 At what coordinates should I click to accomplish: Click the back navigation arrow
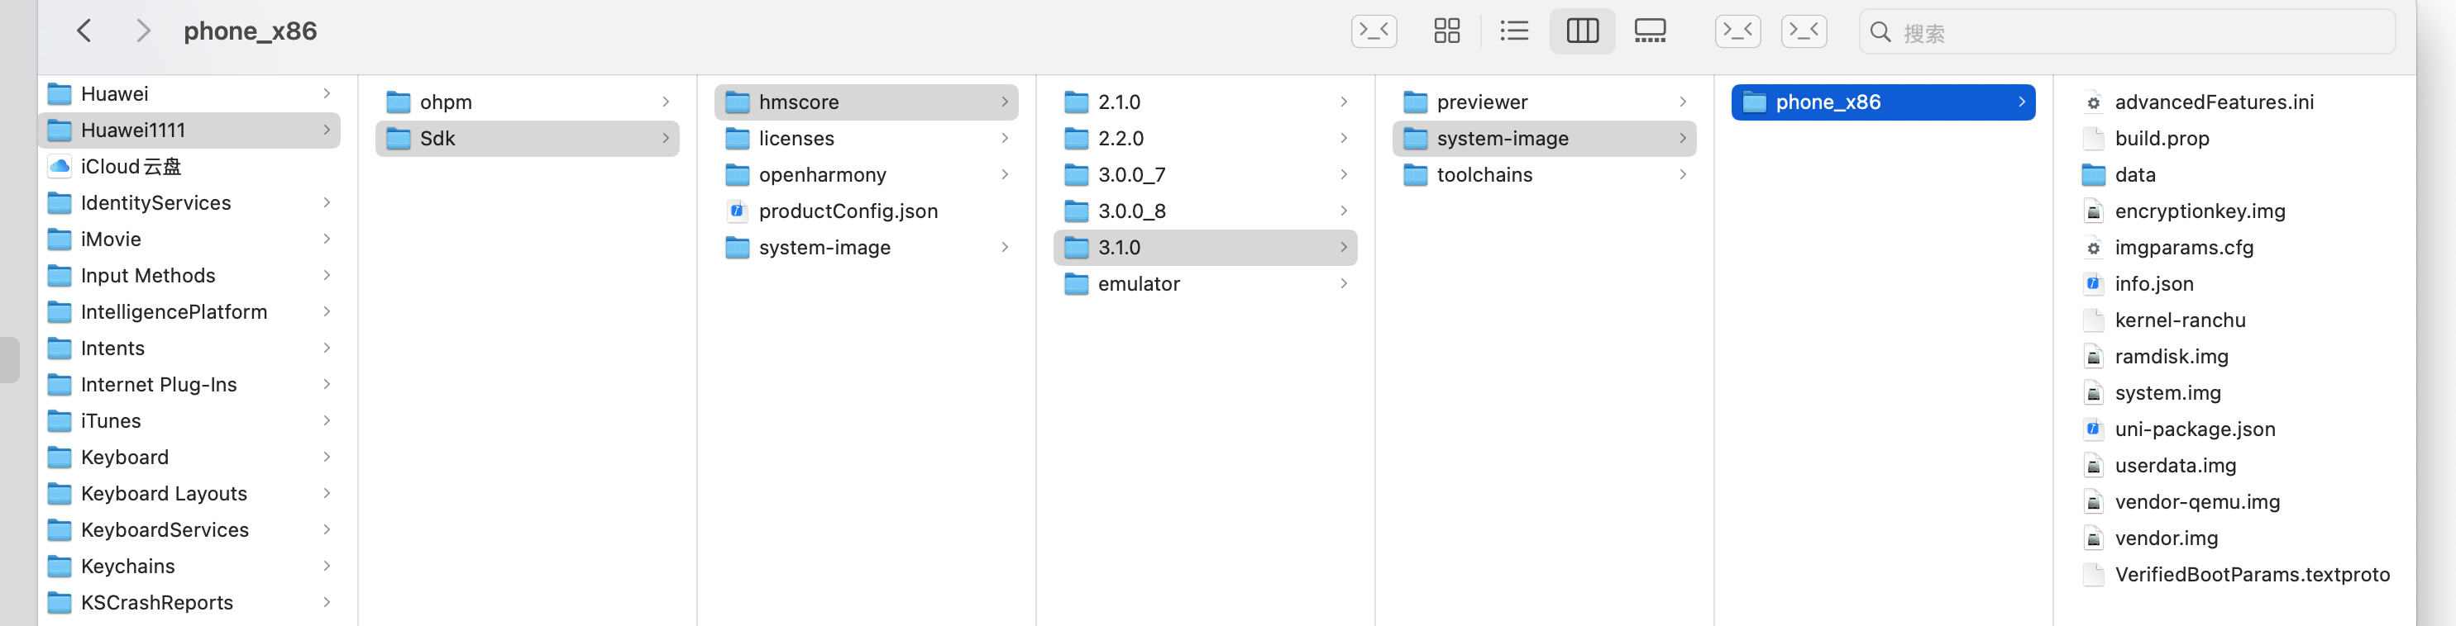tap(84, 31)
